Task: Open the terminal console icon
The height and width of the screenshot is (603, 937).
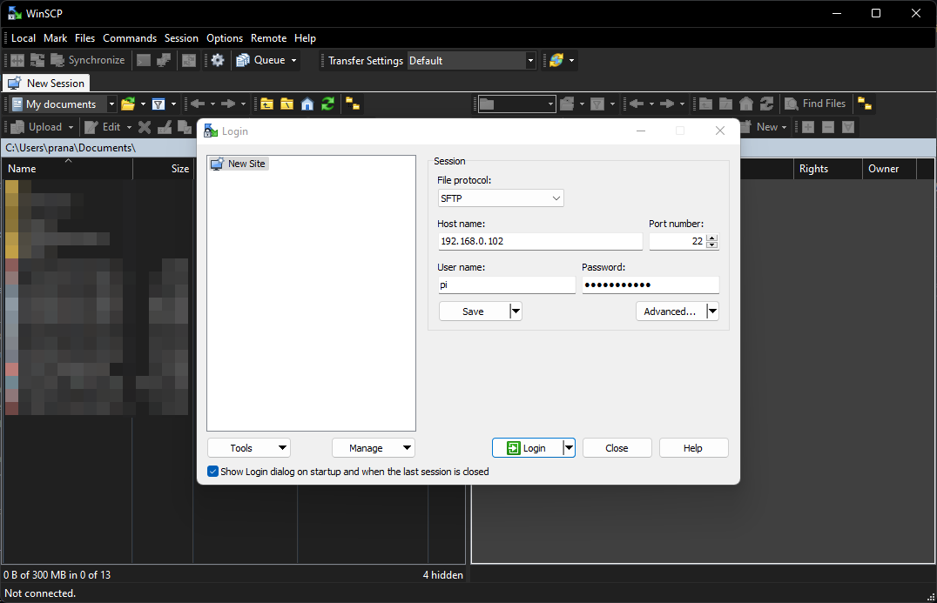Action: 144,60
